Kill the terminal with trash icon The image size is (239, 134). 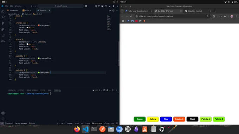[x=107, y=90]
